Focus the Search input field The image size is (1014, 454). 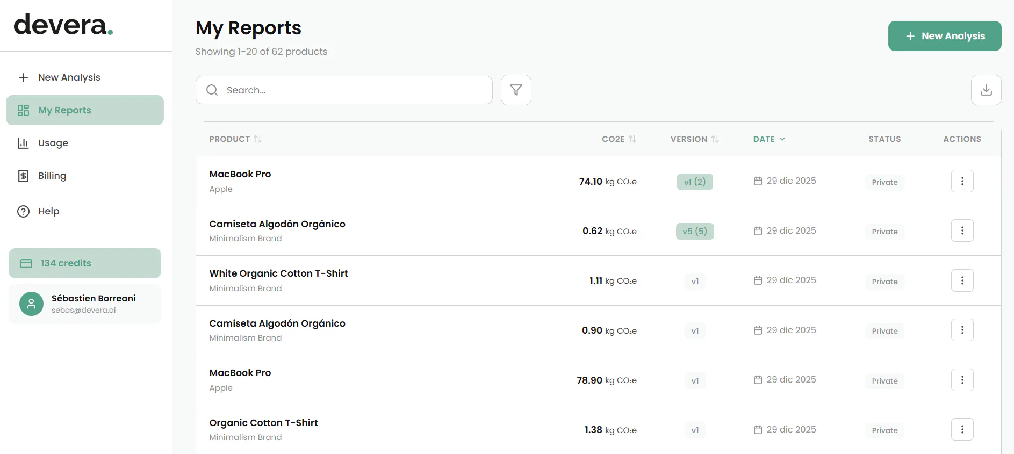(x=344, y=90)
